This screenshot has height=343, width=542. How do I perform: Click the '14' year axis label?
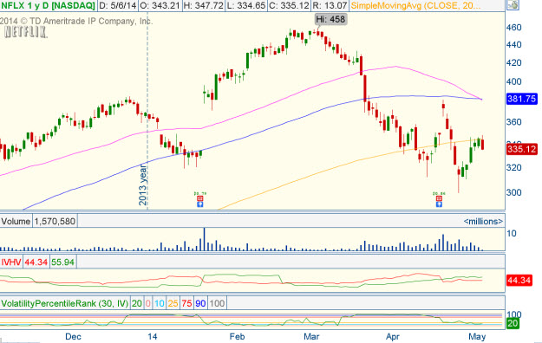tap(152, 336)
